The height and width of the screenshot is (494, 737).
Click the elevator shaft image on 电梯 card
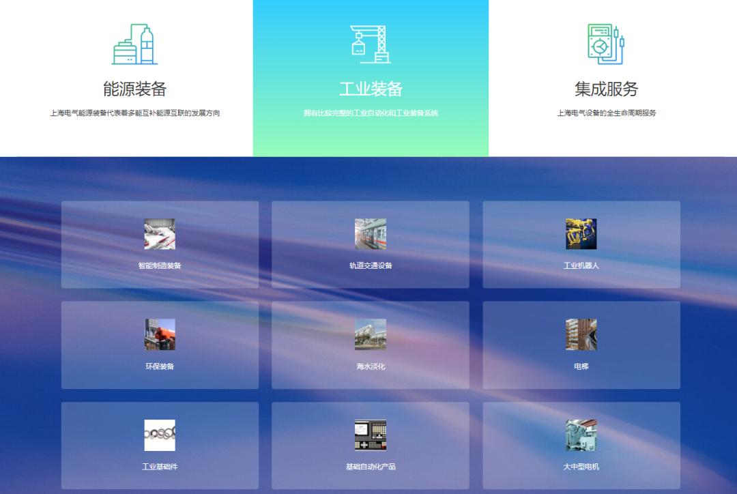[x=581, y=334]
